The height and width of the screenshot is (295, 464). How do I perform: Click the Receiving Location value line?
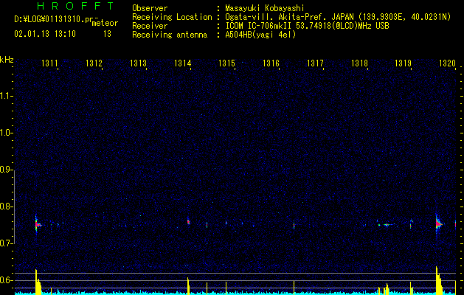338,17
